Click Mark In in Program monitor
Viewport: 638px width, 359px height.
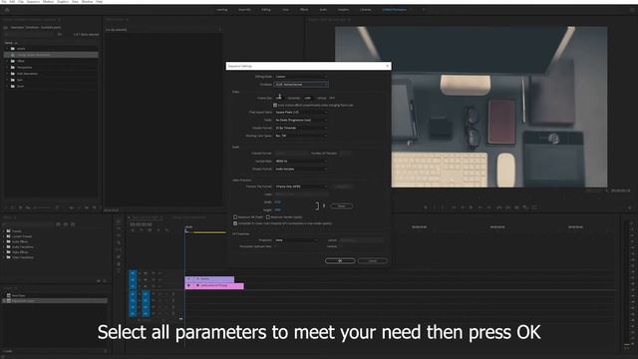pos(435,207)
